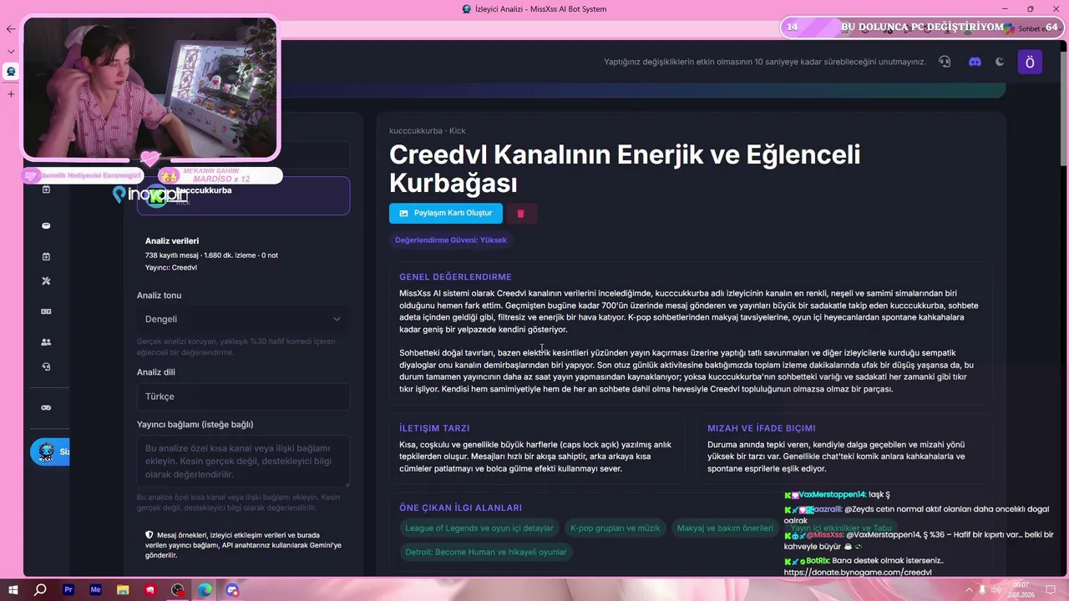Open the purple Ö profile avatar menu
1069x601 pixels.
click(x=1030, y=62)
